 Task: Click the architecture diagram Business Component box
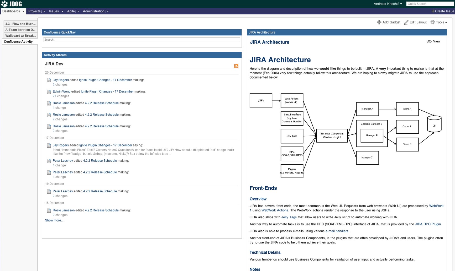pos(332,135)
